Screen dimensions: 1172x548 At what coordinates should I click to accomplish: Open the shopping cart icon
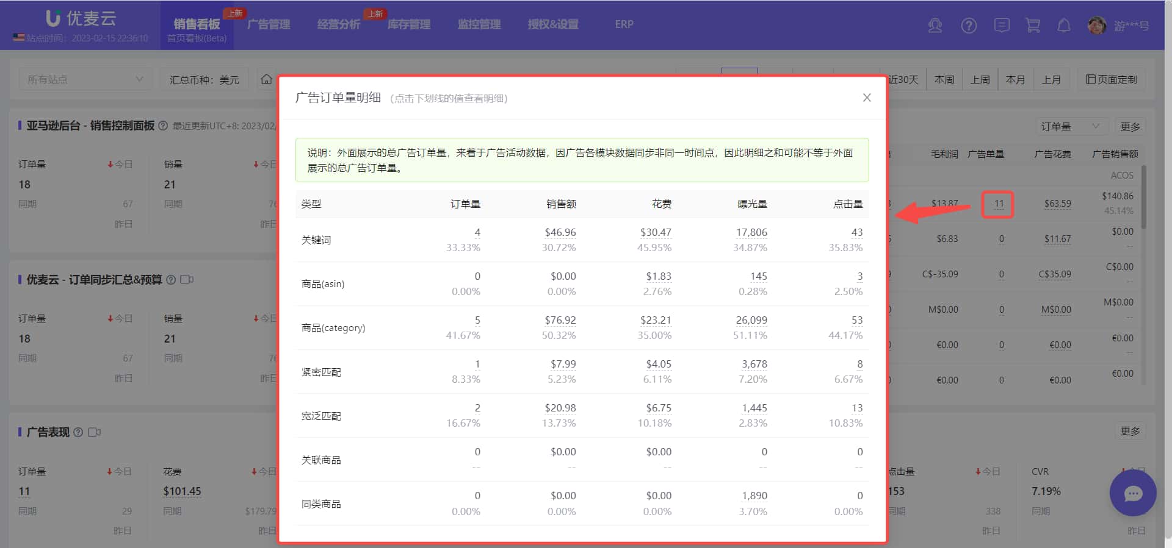click(x=1033, y=26)
